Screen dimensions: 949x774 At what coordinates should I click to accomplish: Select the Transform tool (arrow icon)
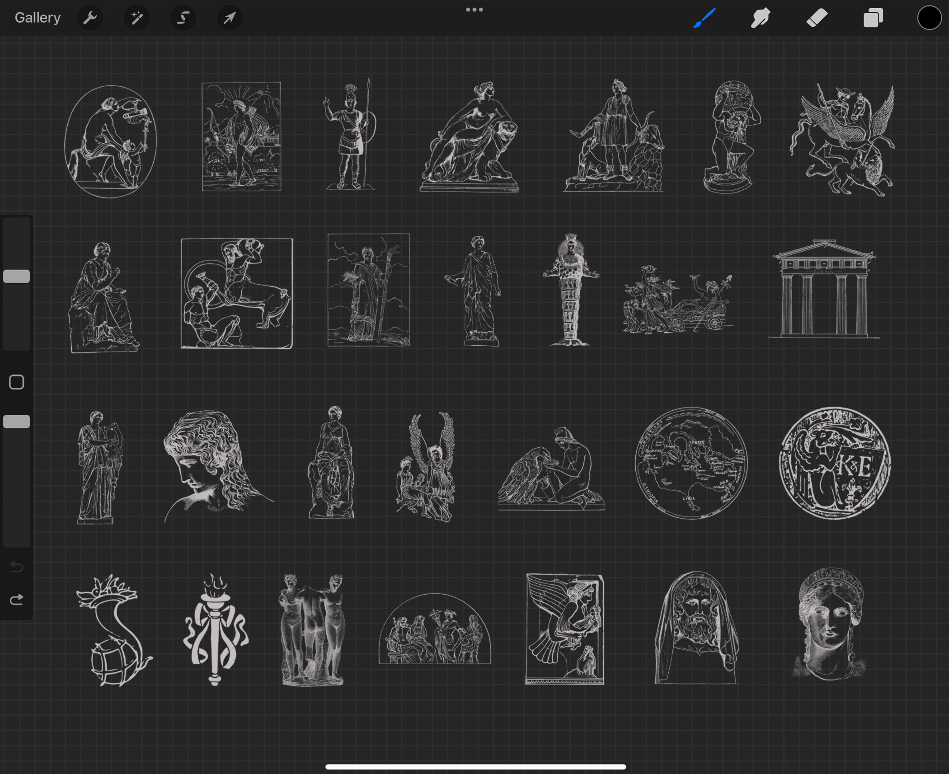(230, 18)
